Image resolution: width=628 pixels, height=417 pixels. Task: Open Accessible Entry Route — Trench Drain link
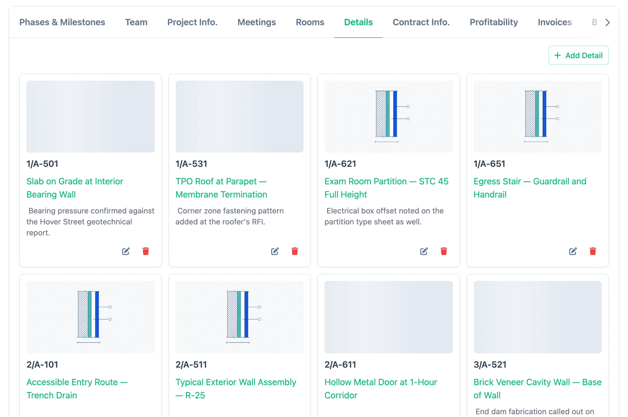(77, 389)
